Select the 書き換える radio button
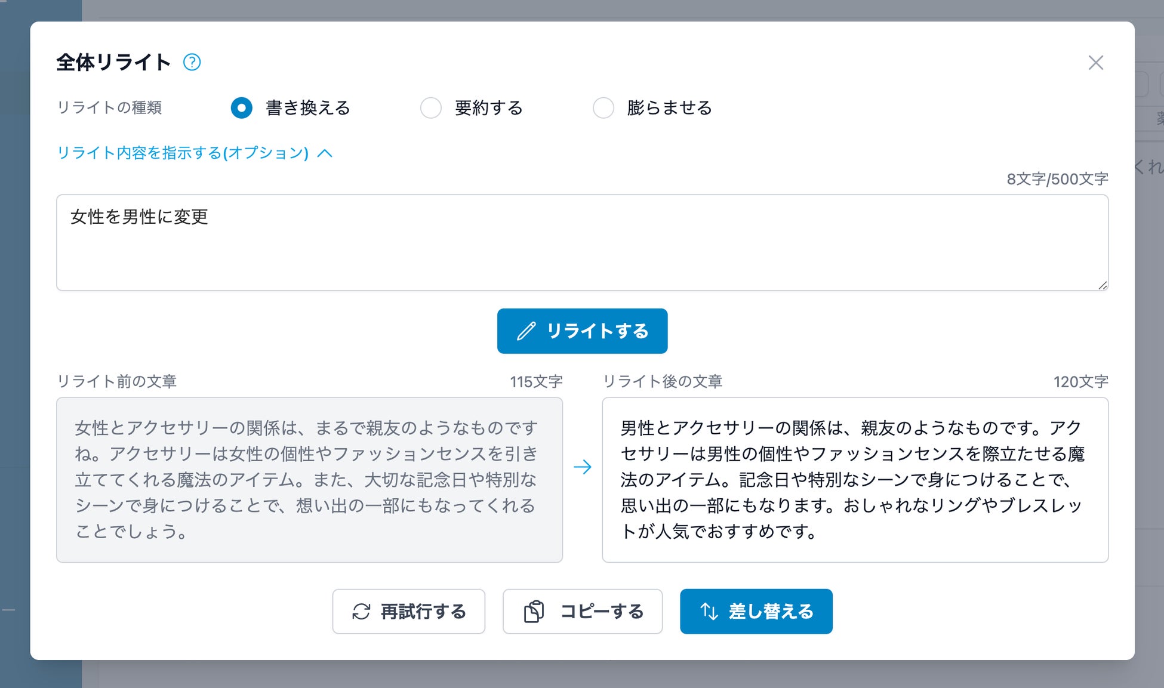The image size is (1164, 688). point(241,108)
